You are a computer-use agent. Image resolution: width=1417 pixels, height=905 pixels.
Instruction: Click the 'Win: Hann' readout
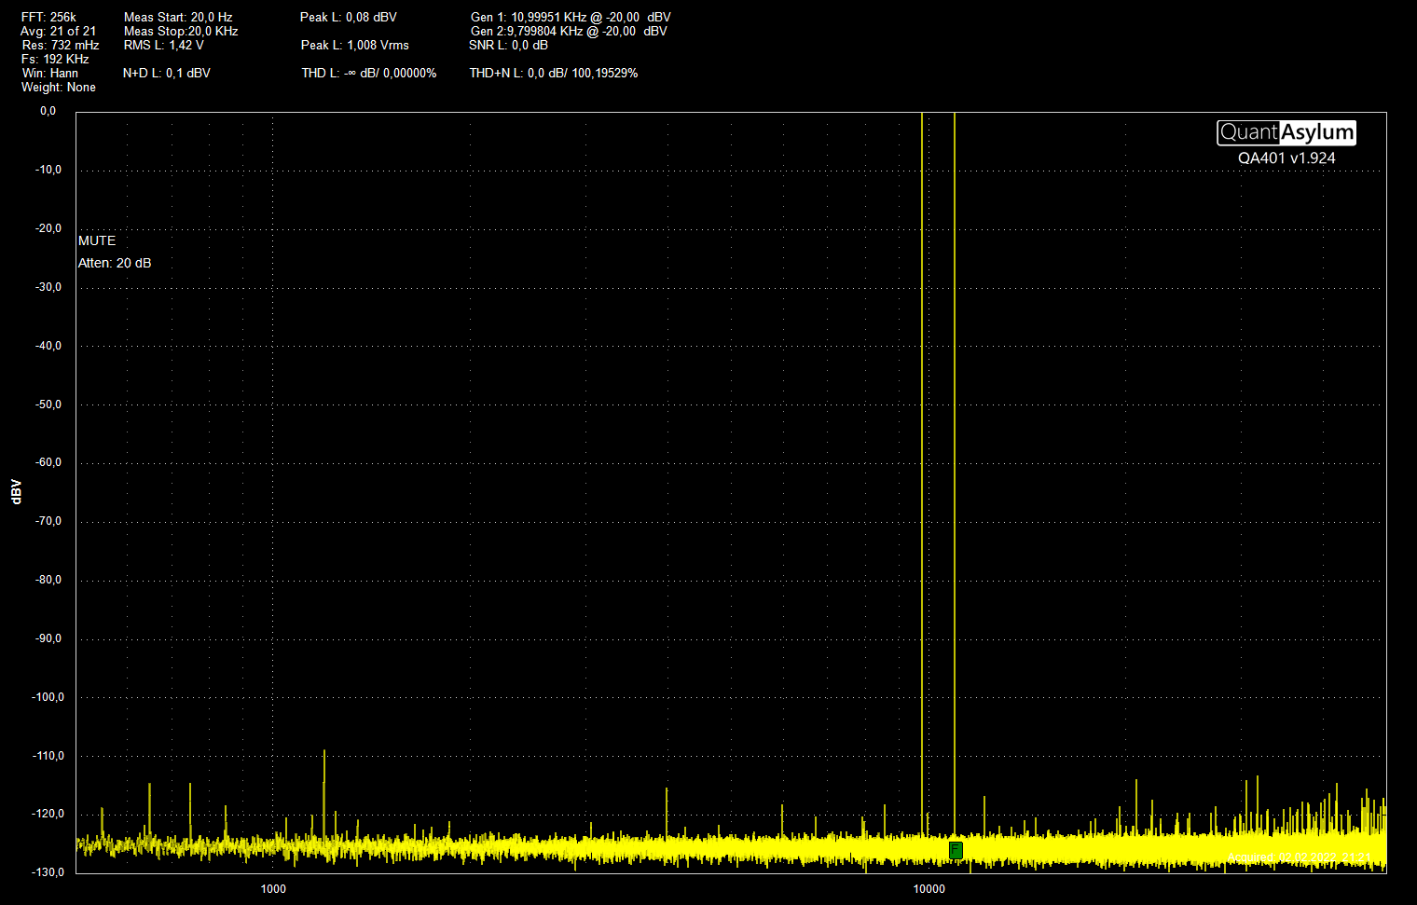50,73
